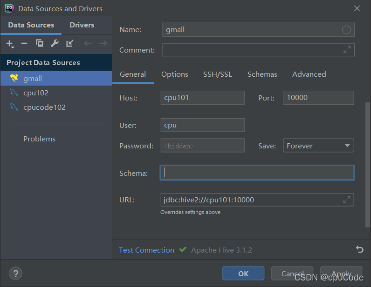The height and width of the screenshot is (287, 371).
Task: Open help with the question mark button
Action: (16, 274)
